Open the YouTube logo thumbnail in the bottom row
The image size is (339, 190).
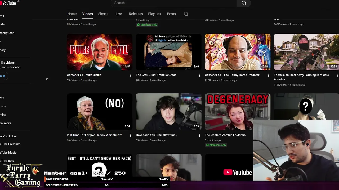pos(229,168)
